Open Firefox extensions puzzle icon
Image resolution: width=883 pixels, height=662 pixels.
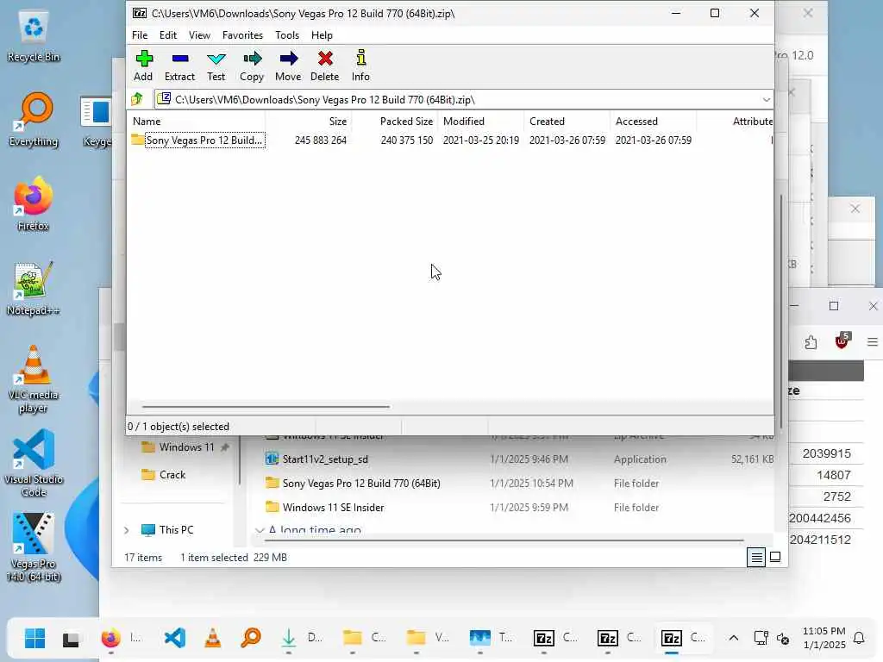811,341
